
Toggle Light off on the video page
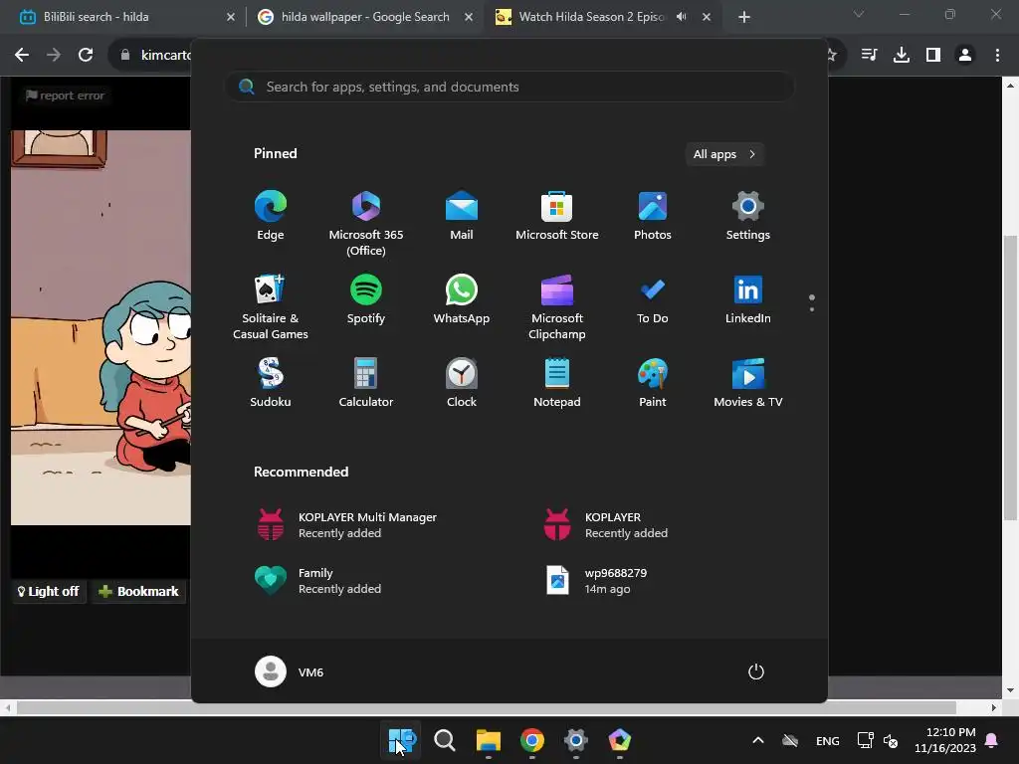(48, 591)
